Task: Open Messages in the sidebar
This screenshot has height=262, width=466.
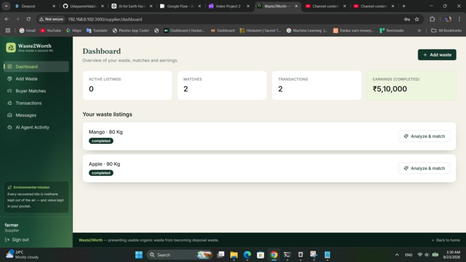Action: point(36,115)
